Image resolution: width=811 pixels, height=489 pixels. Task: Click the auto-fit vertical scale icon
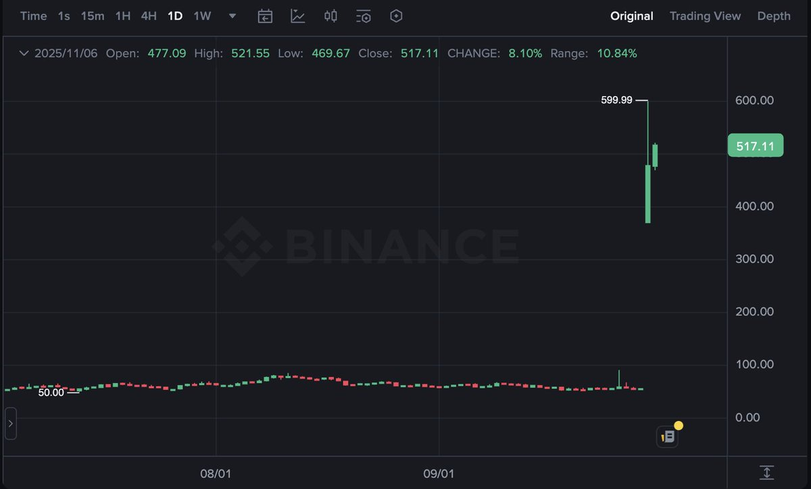click(766, 473)
